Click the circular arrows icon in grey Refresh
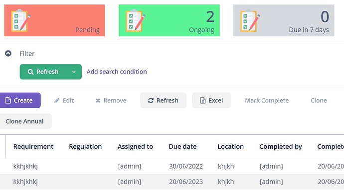 [151, 100]
